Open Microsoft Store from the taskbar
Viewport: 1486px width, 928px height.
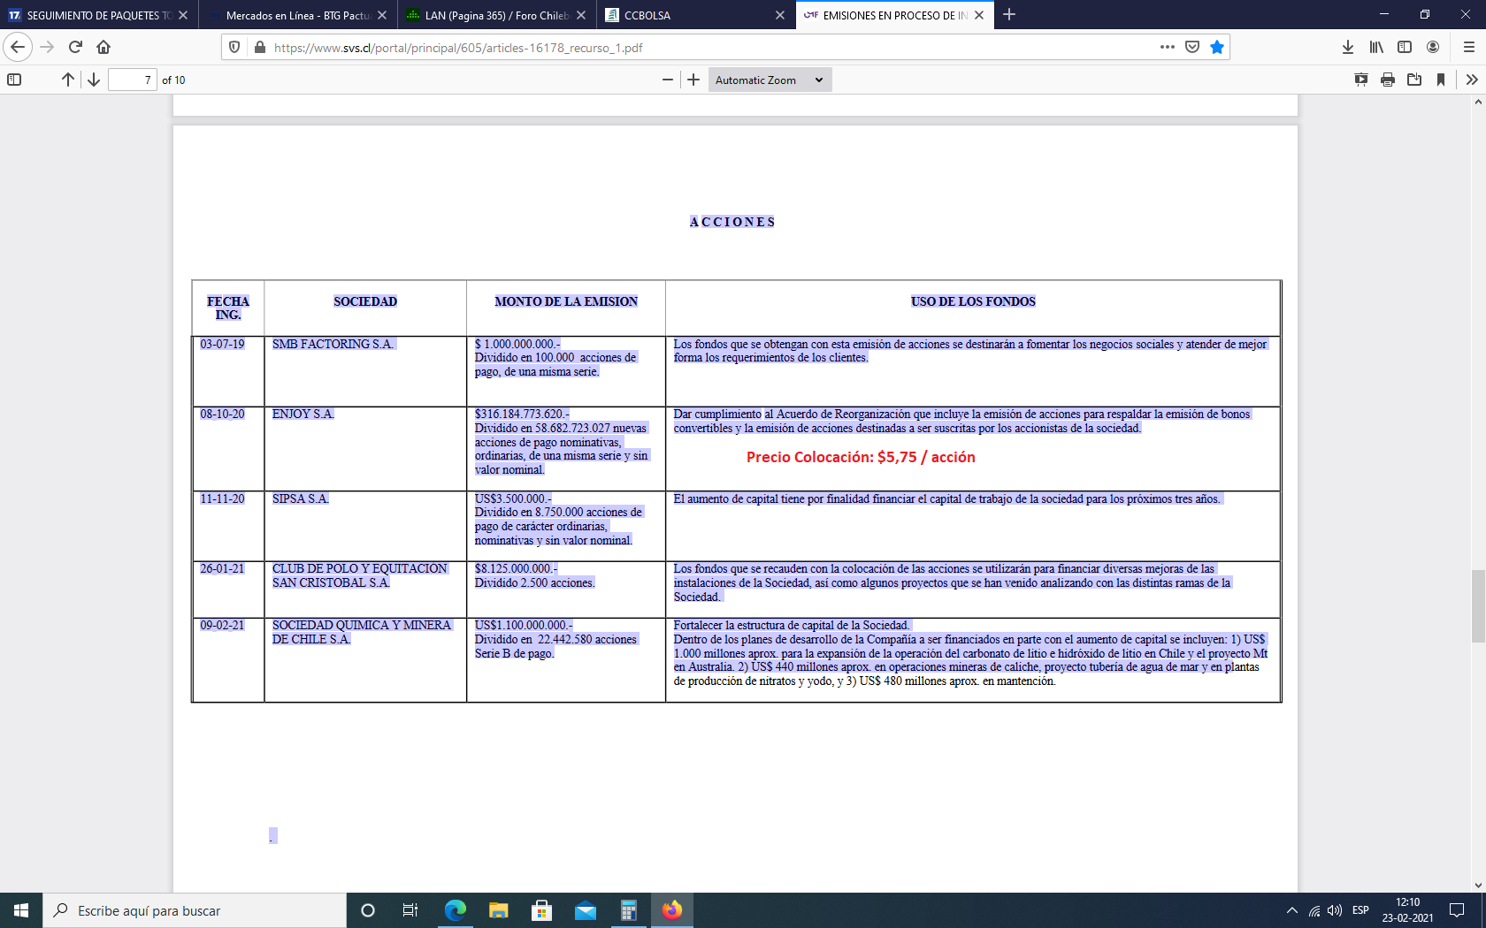point(542,910)
